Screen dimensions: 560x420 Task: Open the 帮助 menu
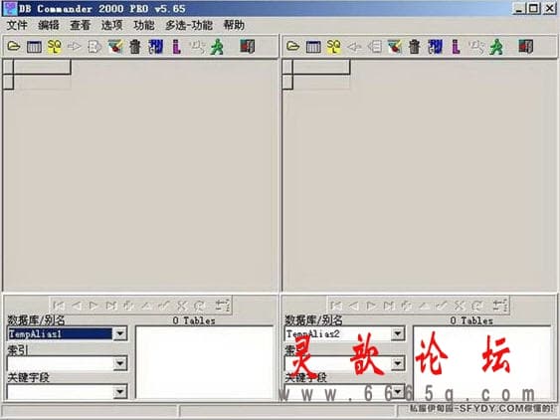click(234, 25)
